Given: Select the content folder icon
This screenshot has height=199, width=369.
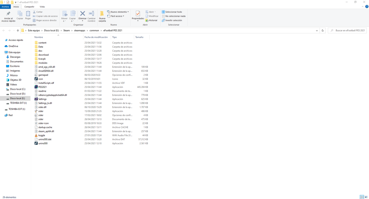Looking at the screenshot, I should [36, 43].
